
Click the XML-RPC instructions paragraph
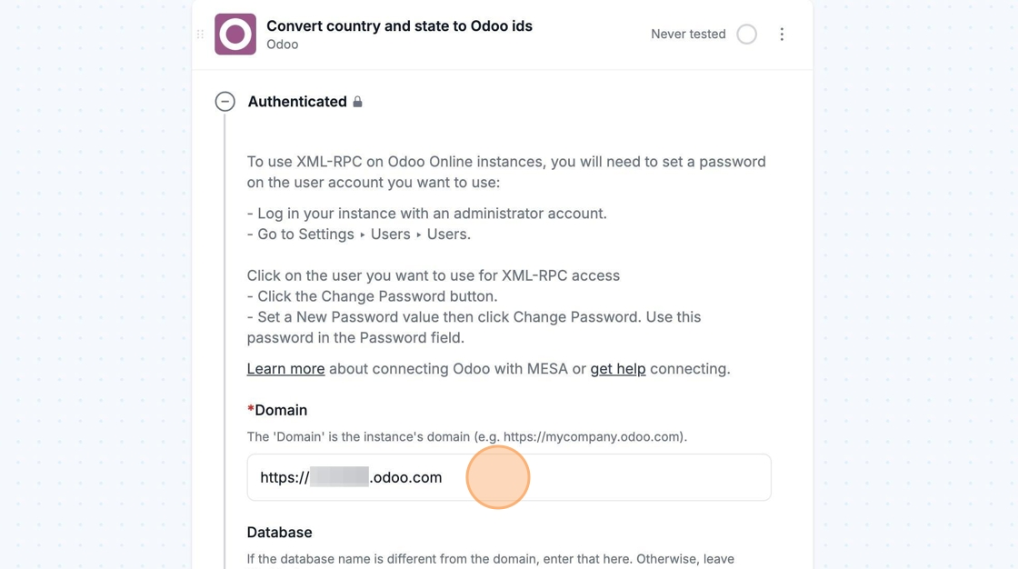506,172
